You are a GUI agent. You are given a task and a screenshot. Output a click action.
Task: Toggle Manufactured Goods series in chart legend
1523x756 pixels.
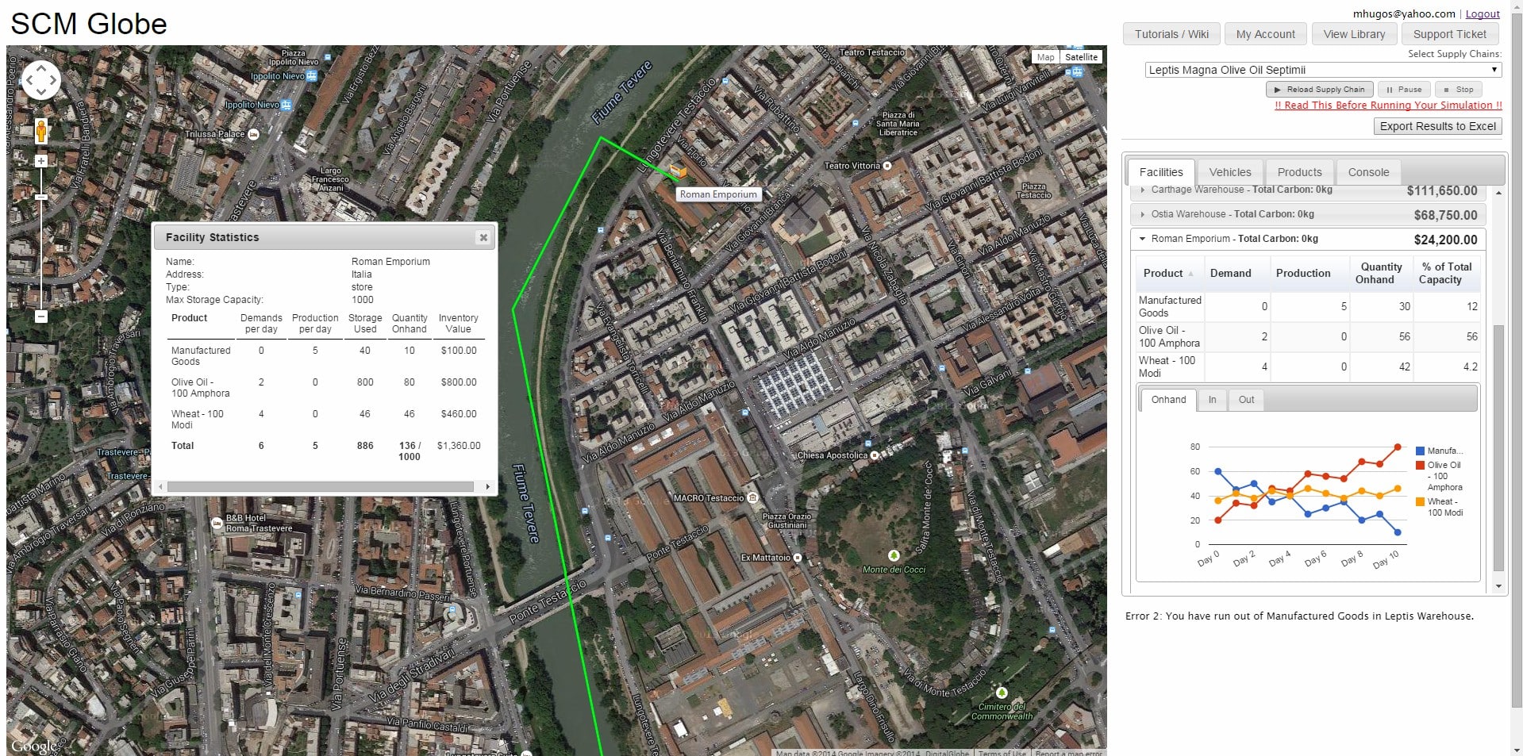point(1439,451)
